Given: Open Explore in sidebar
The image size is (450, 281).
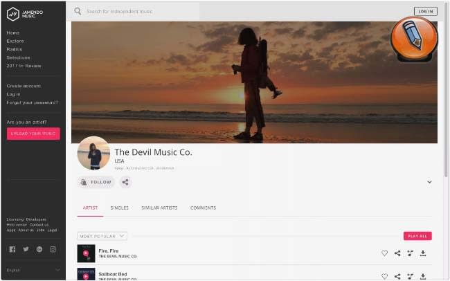Looking at the screenshot, I should tap(15, 41).
